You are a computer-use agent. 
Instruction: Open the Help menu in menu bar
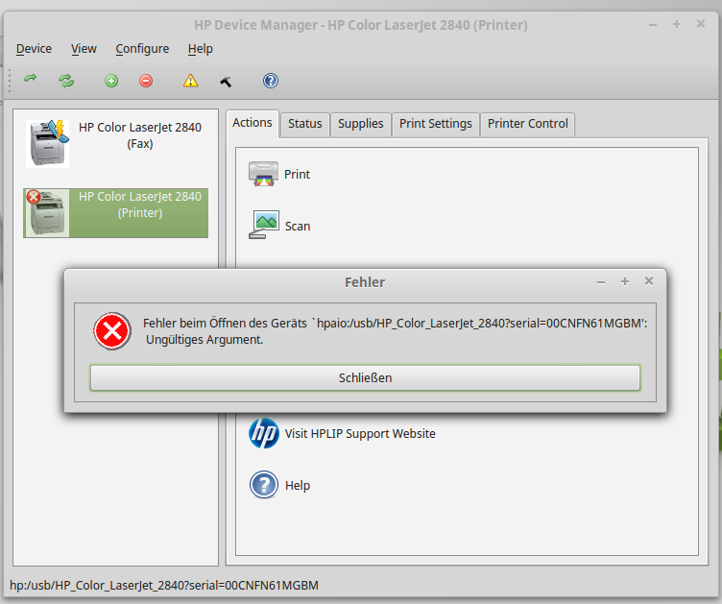201,49
